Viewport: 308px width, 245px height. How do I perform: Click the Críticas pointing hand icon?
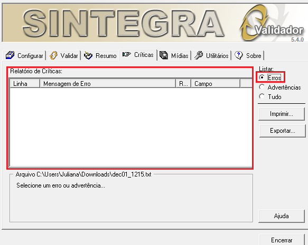click(x=126, y=54)
